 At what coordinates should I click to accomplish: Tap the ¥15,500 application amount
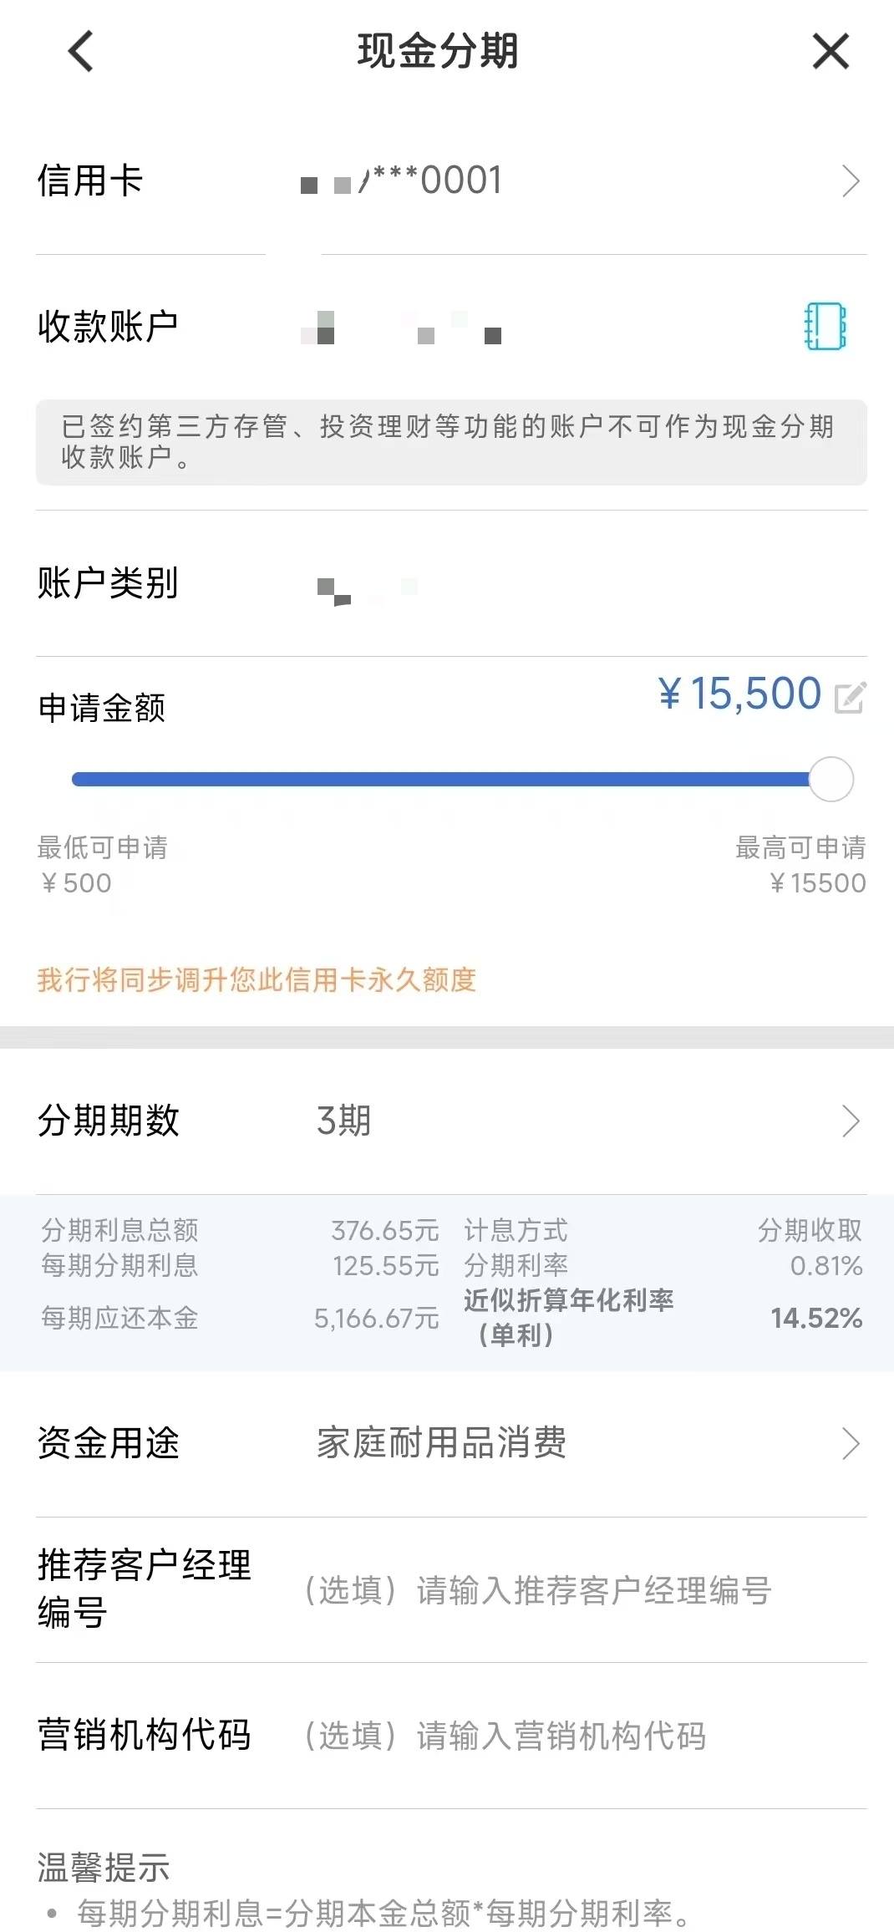click(x=739, y=694)
